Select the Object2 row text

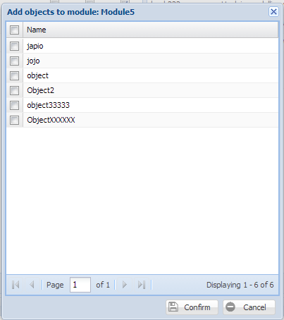point(41,90)
